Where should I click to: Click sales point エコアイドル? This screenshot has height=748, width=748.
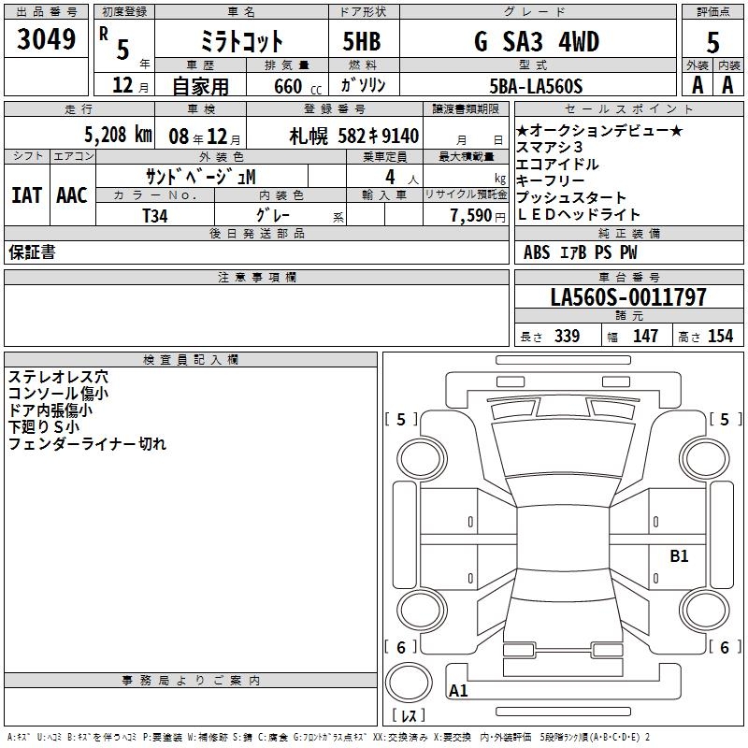tap(557, 164)
